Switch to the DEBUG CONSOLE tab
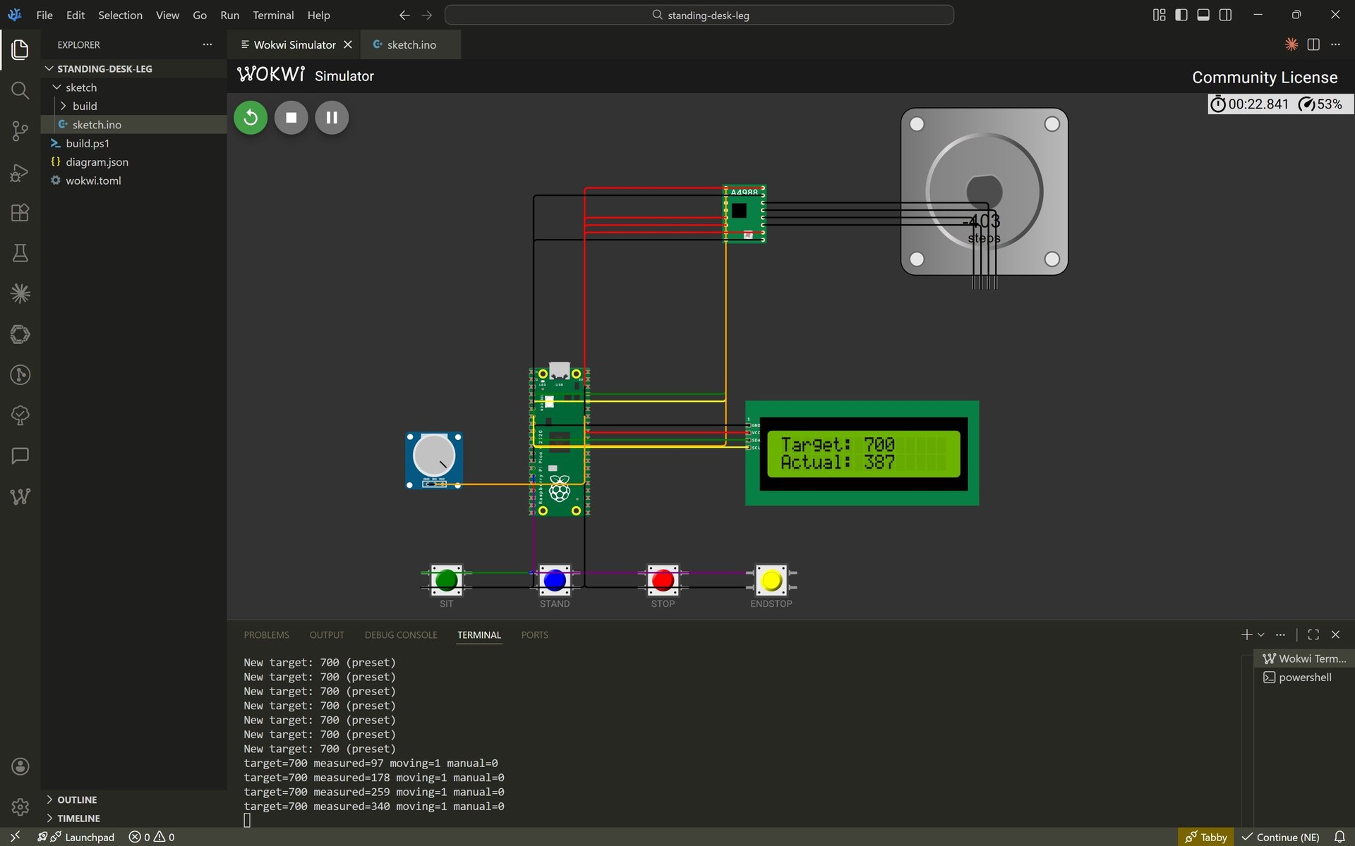Viewport: 1355px width, 846px height. pyautogui.click(x=400, y=634)
